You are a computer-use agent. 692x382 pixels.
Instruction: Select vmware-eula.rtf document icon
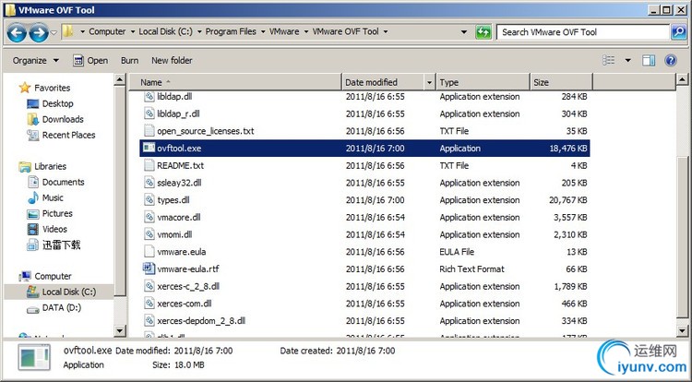[x=149, y=269]
